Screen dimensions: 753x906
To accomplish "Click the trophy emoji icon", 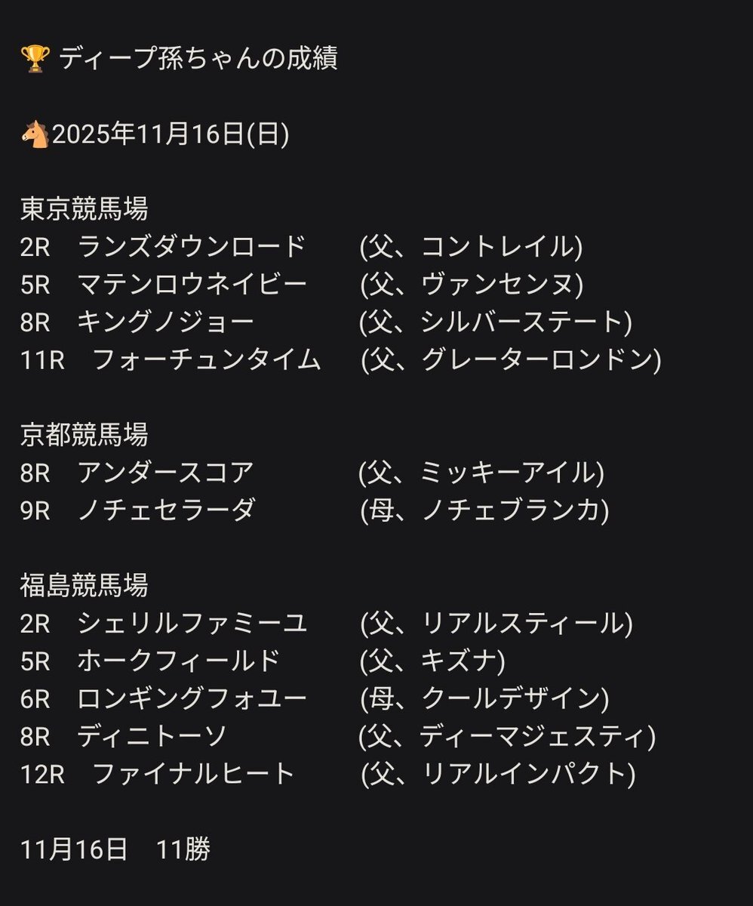I will [35, 58].
